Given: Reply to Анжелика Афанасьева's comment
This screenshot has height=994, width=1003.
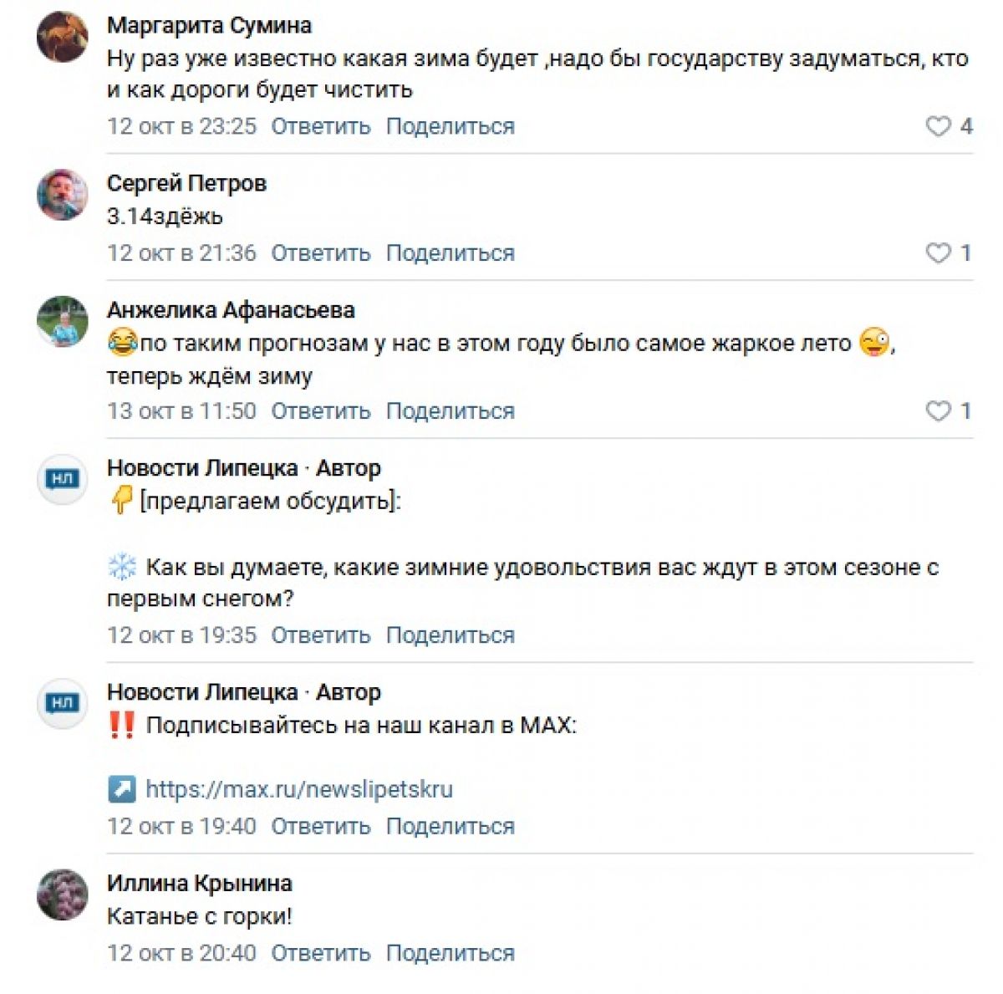Looking at the screenshot, I should click(x=320, y=411).
